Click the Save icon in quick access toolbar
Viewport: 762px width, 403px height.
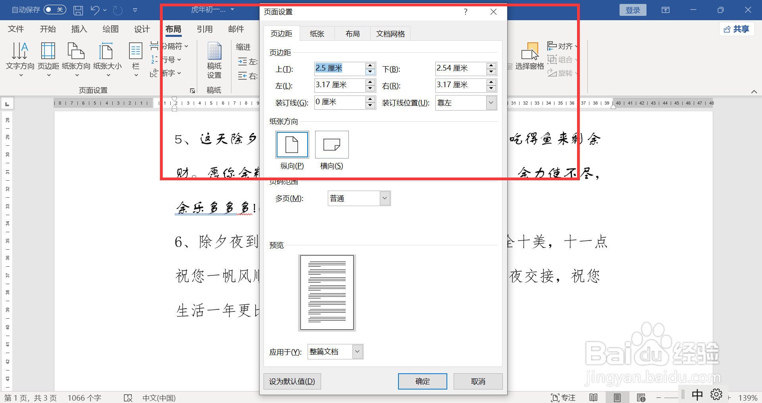[78, 10]
